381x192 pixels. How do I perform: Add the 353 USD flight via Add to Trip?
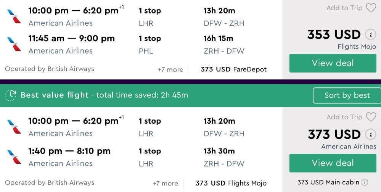[x=344, y=8]
